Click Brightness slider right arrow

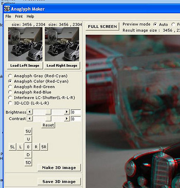[67, 112]
